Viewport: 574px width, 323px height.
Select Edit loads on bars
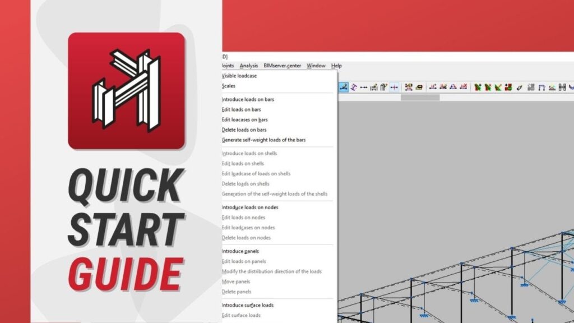[241, 109]
